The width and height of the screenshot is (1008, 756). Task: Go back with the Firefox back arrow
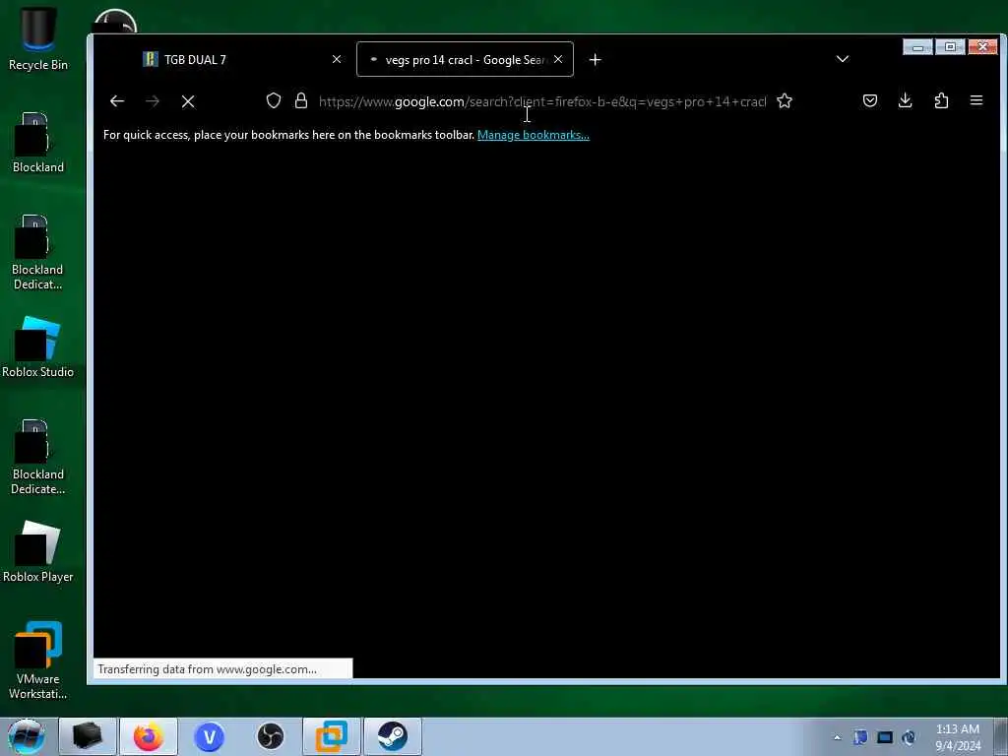(x=117, y=101)
